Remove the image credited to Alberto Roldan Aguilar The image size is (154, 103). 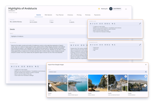[x=86, y=77]
